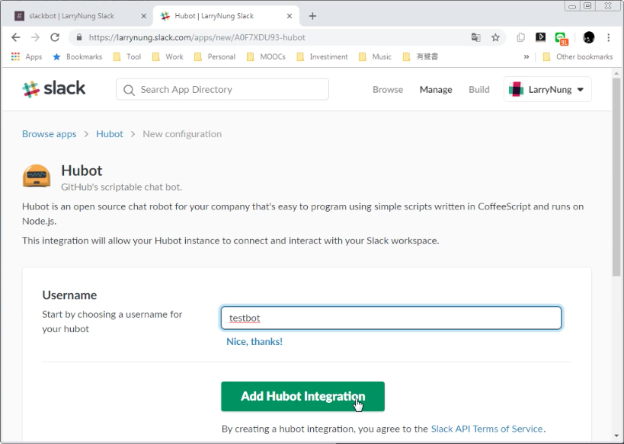
Task: Click the Slack logo
Action: [54, 88]
